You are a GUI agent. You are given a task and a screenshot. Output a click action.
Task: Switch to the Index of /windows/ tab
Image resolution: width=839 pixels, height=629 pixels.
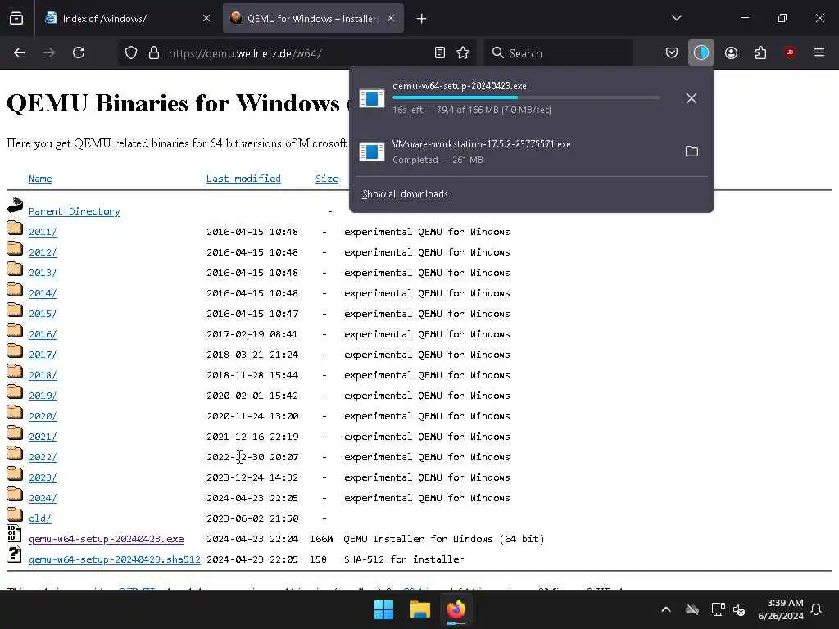[127, 19]
